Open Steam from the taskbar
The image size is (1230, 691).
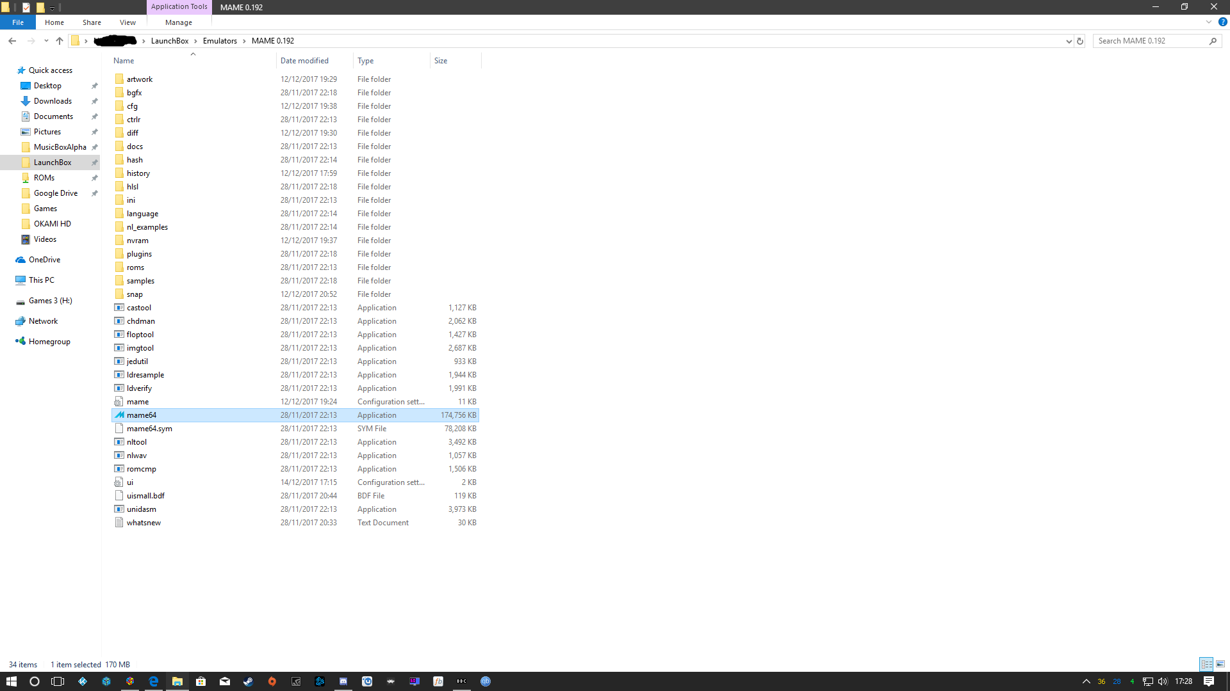point(248,681)
